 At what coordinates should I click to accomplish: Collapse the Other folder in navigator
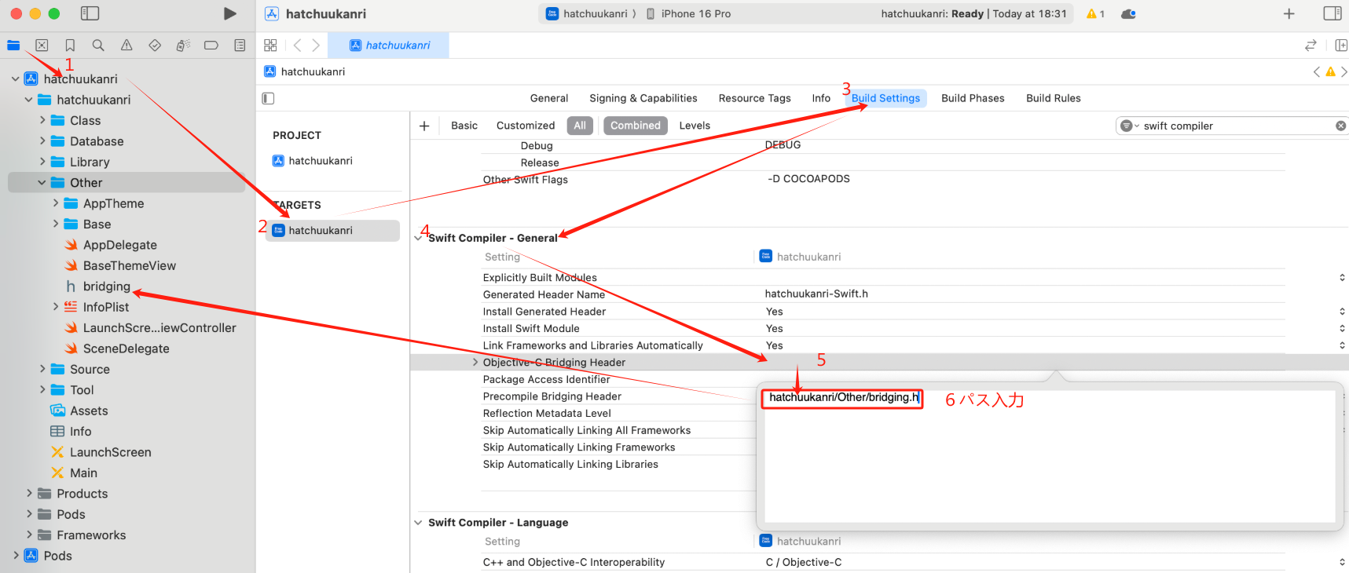point(42,183)
